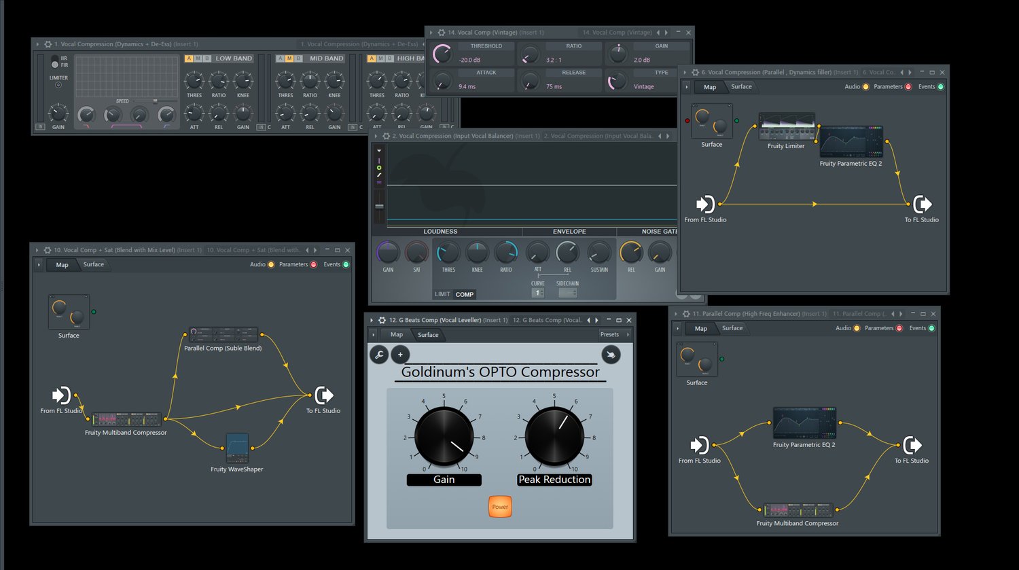The height and width of the screenshot is (570, 1019).
Task: Select LIMIT mode in Input Vocal Balancer
Action: (x=442, y=294)
